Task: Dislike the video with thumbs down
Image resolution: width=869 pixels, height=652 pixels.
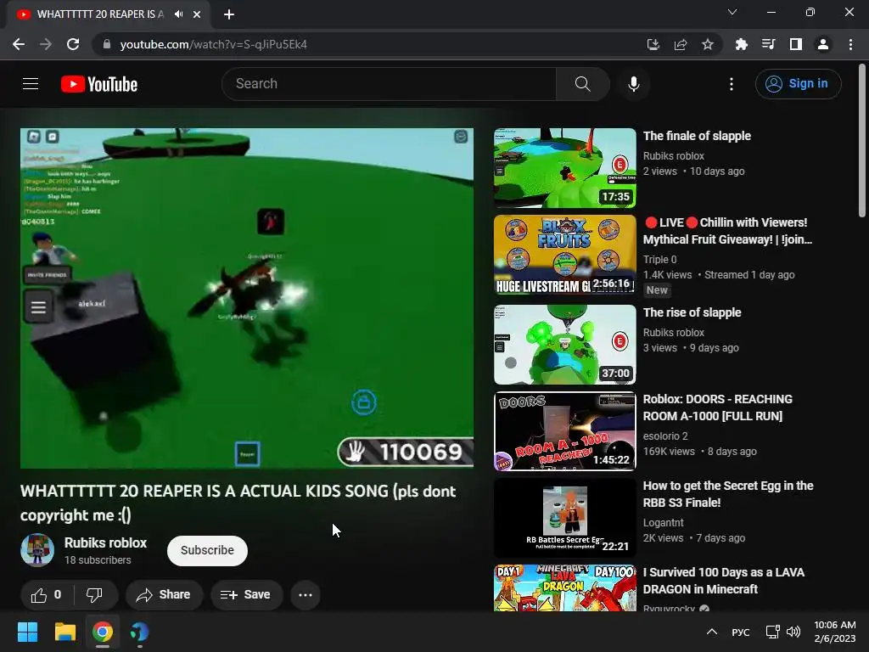Action: 95,595
